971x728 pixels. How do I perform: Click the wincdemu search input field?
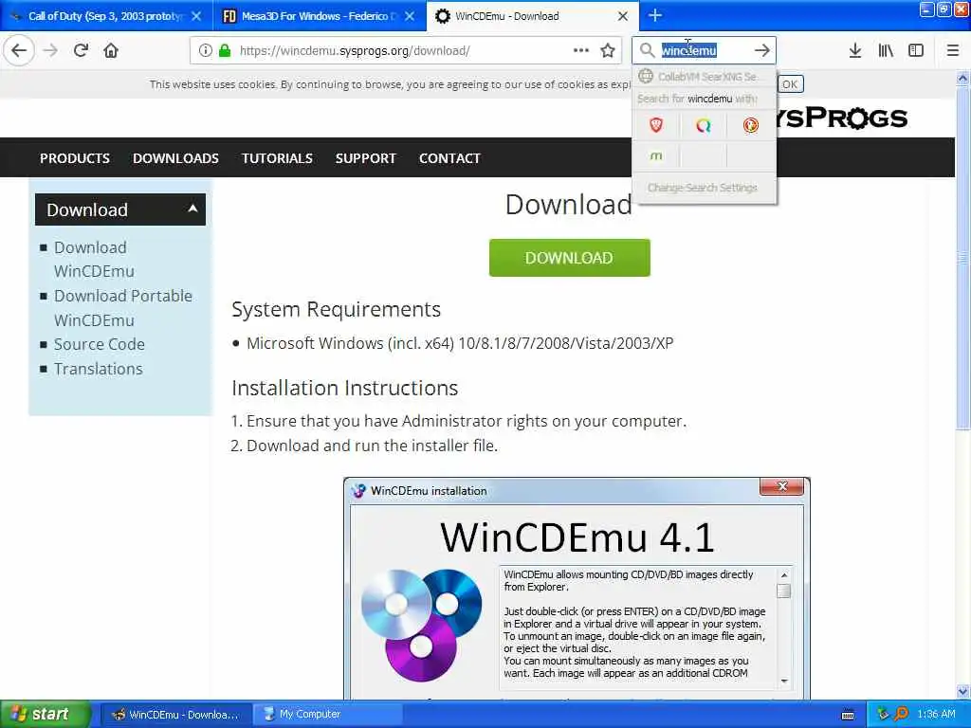[705, 50]
